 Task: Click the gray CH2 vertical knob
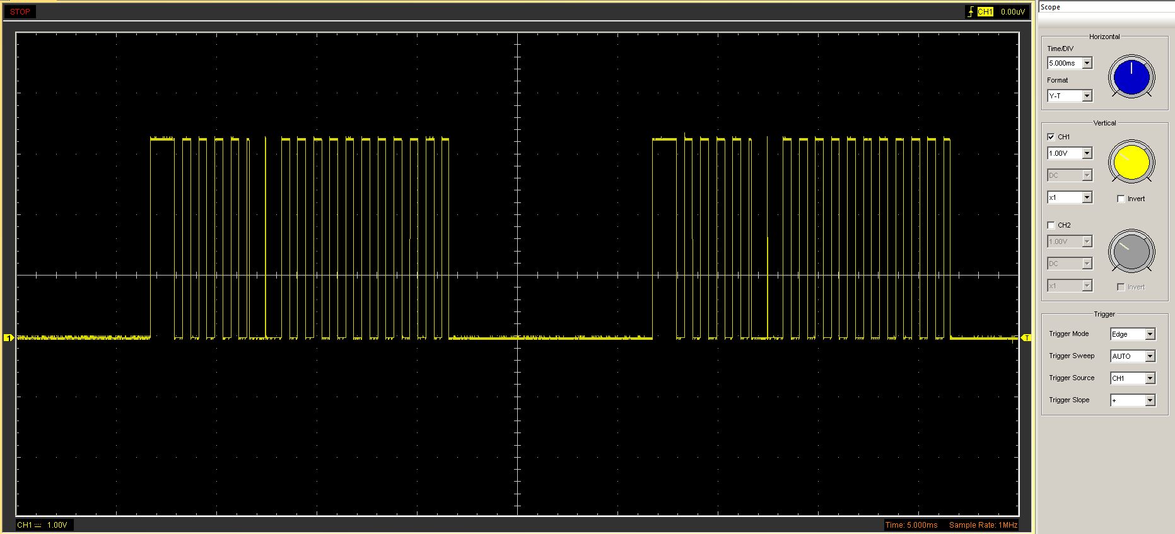pyautogui.click(x=1131, y=251)
